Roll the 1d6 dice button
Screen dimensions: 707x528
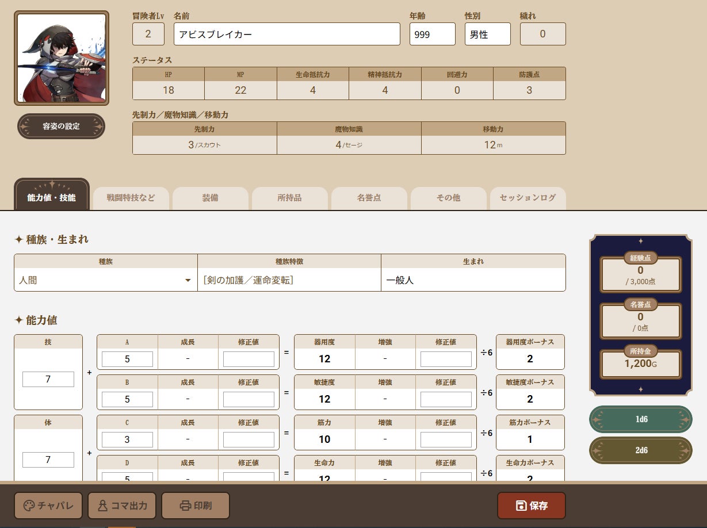tap(641, 419)
